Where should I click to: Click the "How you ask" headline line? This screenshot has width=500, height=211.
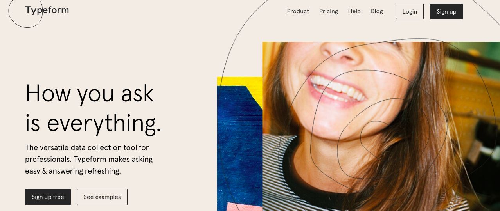click(x=90, y=94)
